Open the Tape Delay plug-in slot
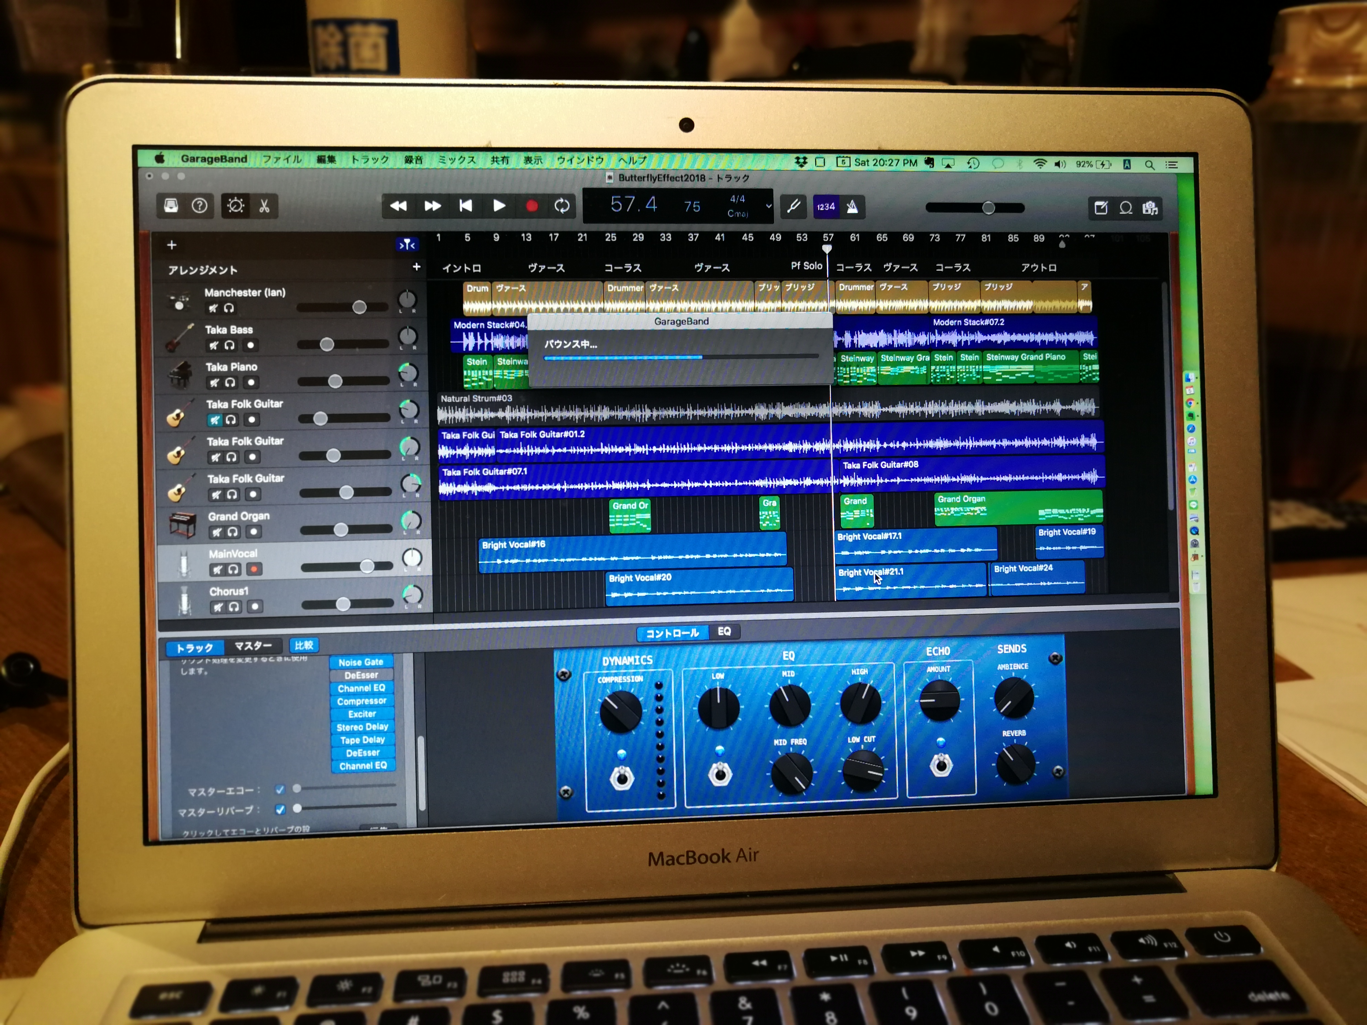The height and width of the screenshot is (1025, 1367). 363,740
